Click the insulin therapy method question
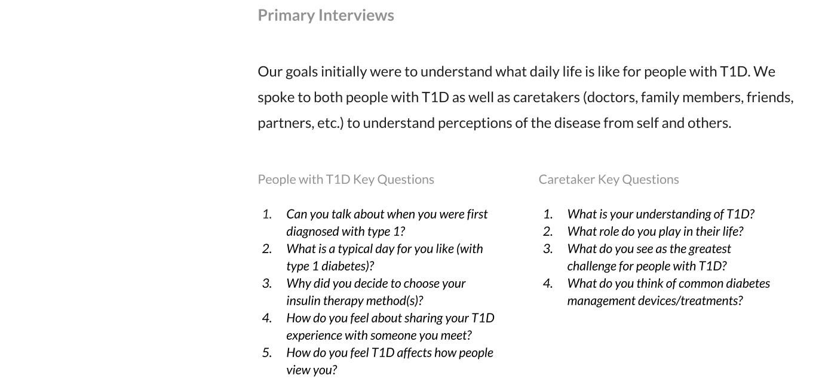 click(x=376, y=292)
